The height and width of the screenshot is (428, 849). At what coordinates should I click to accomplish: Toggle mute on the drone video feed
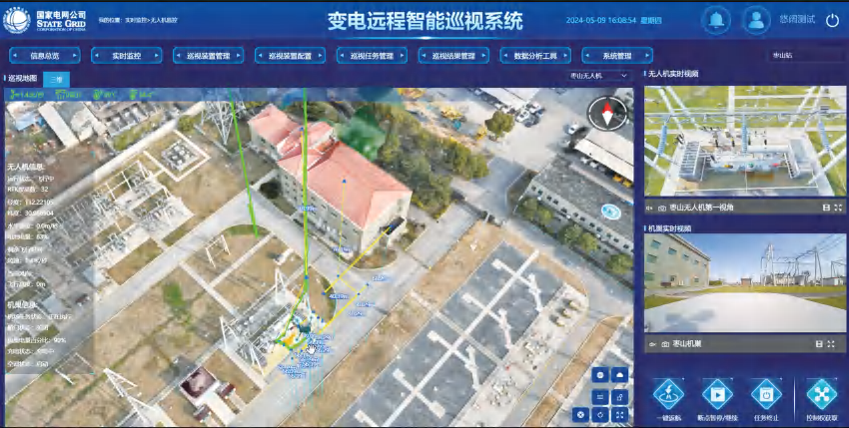pyautogui.click(x=649, y=208)
